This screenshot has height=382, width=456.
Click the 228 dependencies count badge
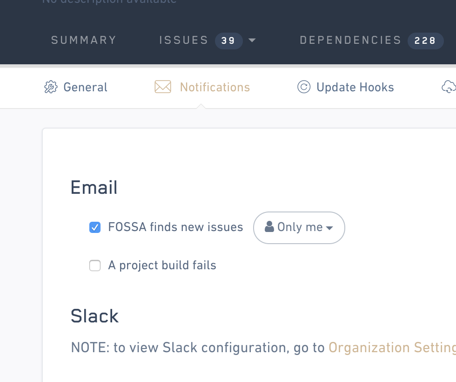click(425, 41)
